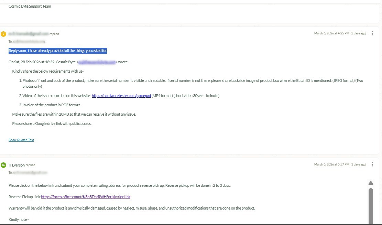Open options menu for the 4:25 PM reply

coord(372,33)
